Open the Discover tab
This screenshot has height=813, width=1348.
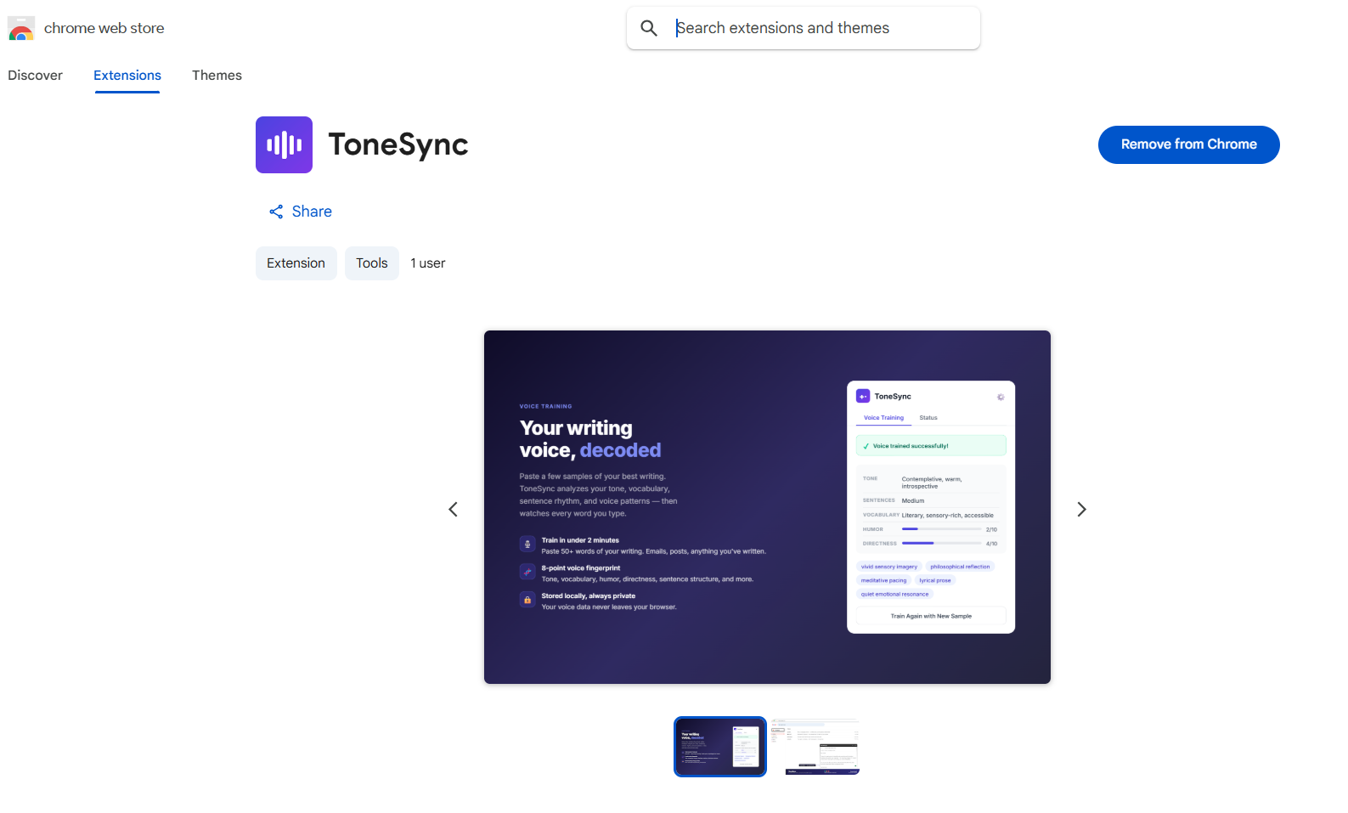point(35,76)
